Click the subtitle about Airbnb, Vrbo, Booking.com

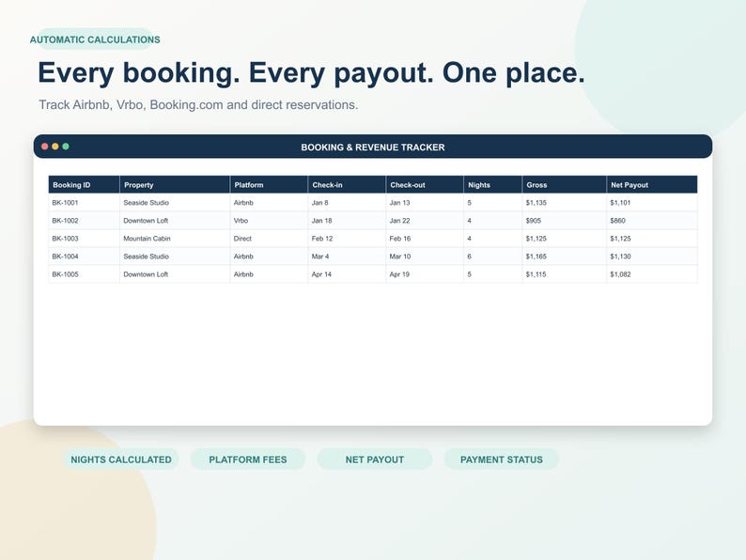(x=198, y=104)
